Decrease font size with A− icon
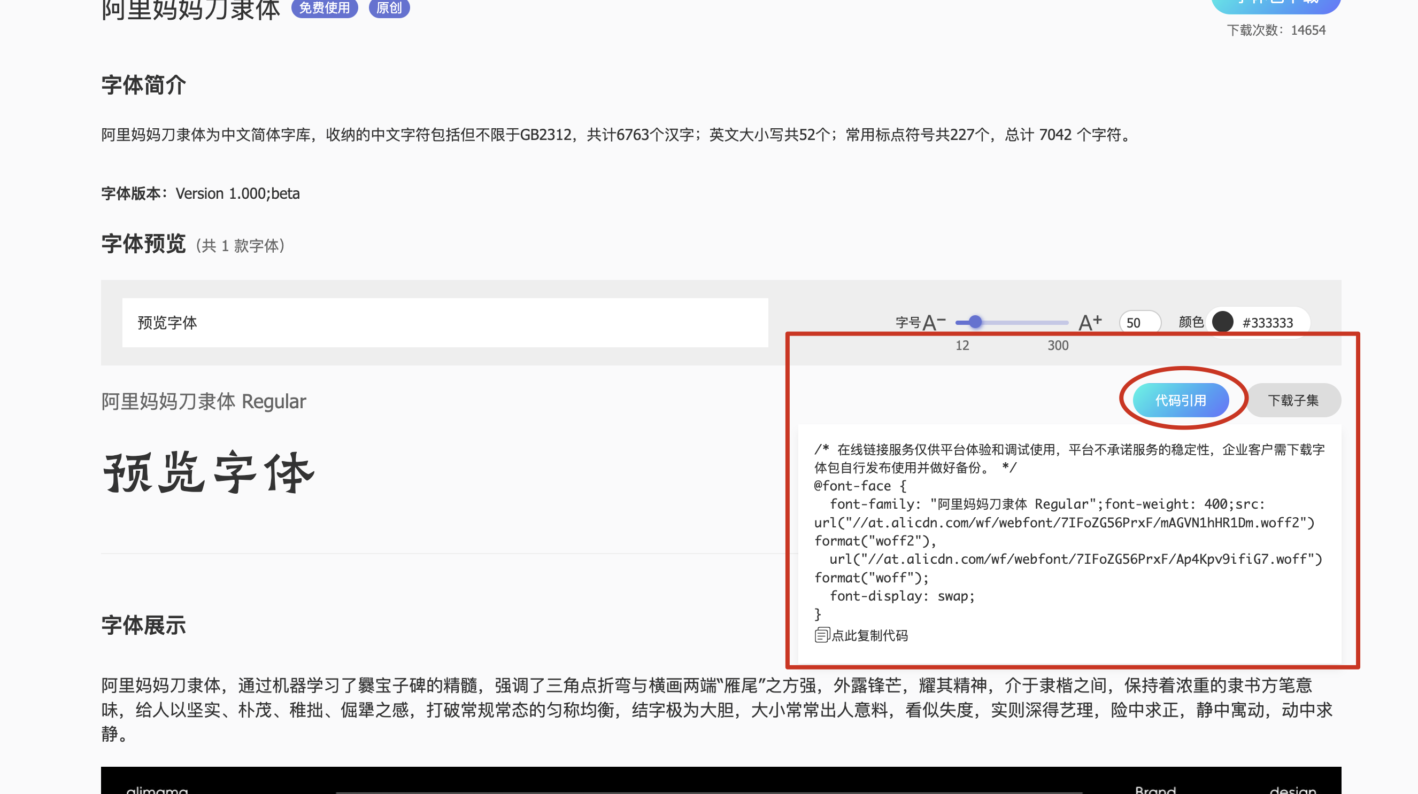The width and height of the screenshot is (1418, 794). tap(934, 322)
